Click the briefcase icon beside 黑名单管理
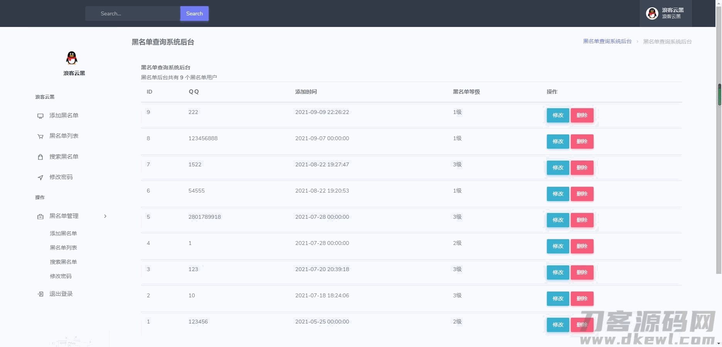This screenshot has height=347, width=722. pos(40,216)
